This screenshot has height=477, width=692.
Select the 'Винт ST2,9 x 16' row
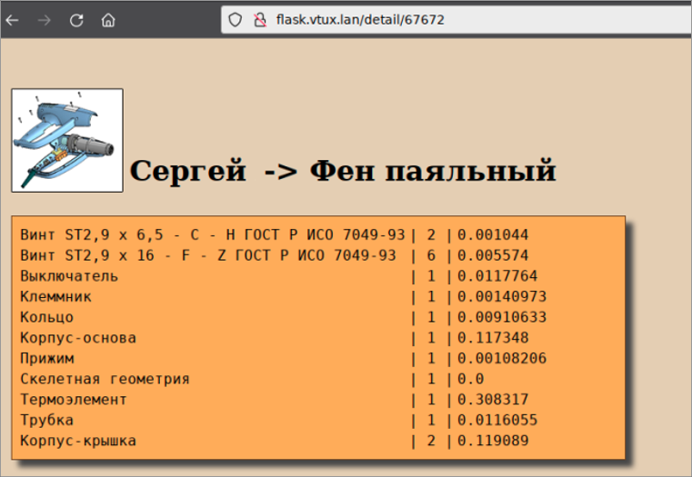[208, 255]
